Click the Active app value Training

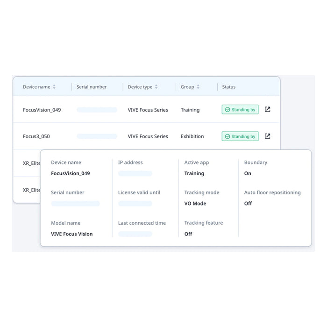pyautogui.click(x=194, y=173)
